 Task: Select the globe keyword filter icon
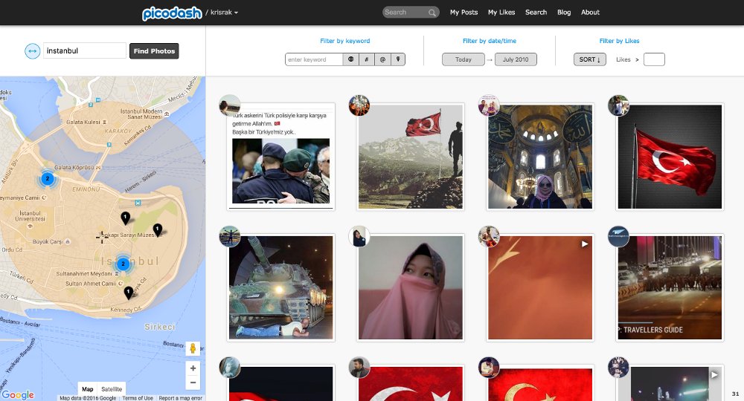pos(350,59)
